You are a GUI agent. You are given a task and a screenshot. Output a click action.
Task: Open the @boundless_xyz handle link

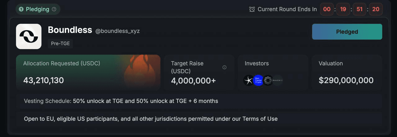pyautogui.click(x=118, y=31)
